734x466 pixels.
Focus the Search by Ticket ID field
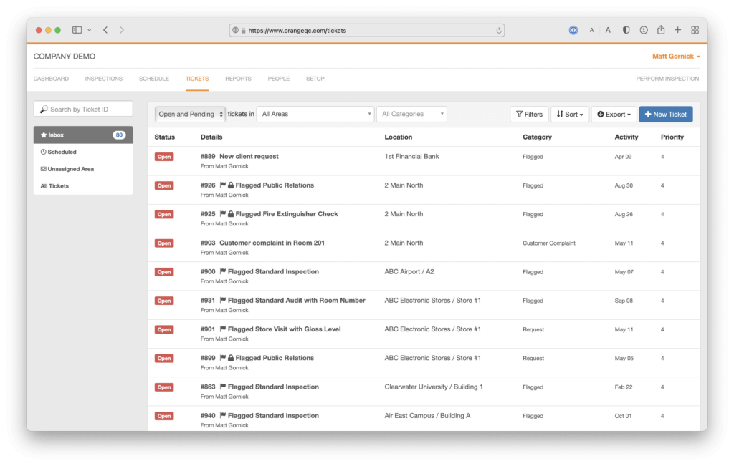pyautogui.click(x=83, y=109)
